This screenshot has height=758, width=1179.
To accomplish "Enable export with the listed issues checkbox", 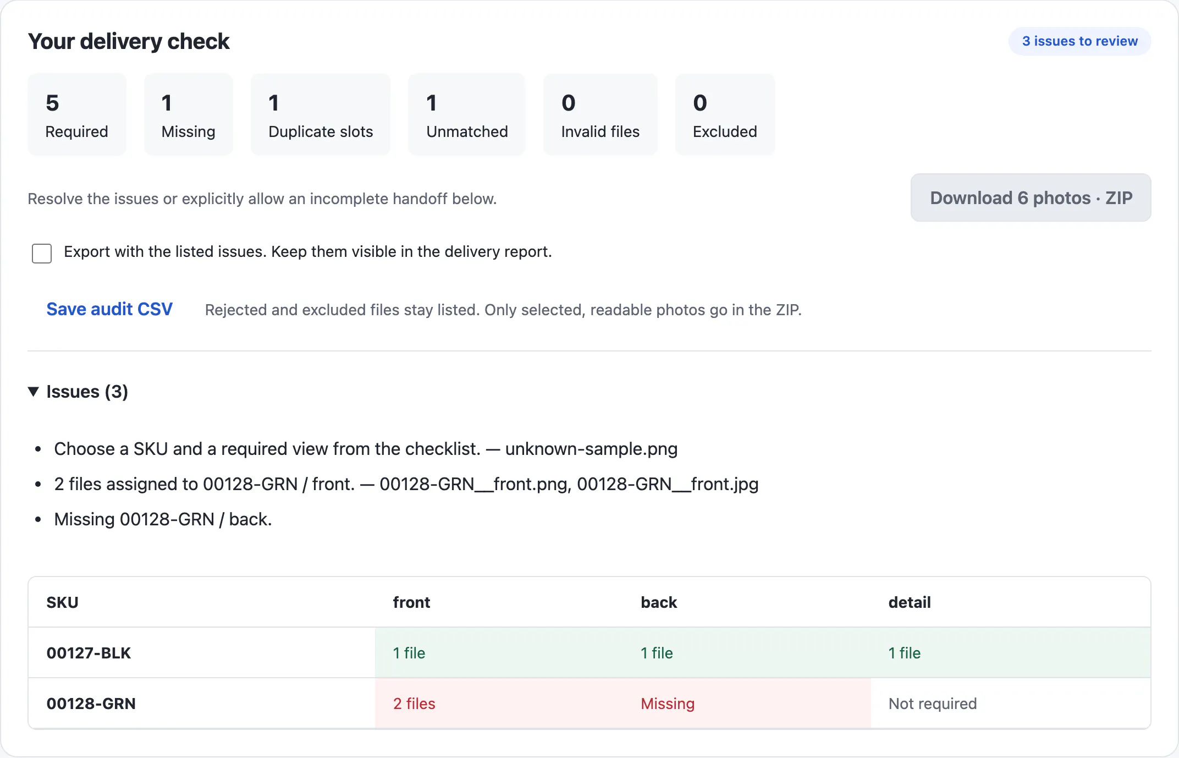I will click(42, 253).
